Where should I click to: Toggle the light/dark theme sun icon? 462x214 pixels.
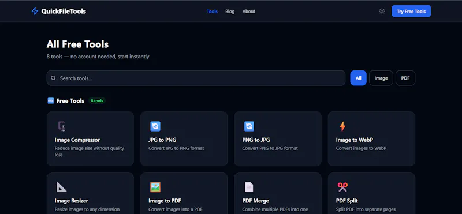[x=382, y=12]
